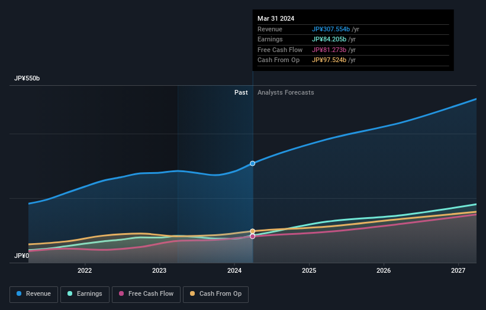Toggle the Revenue legend button

click(34, 294)
